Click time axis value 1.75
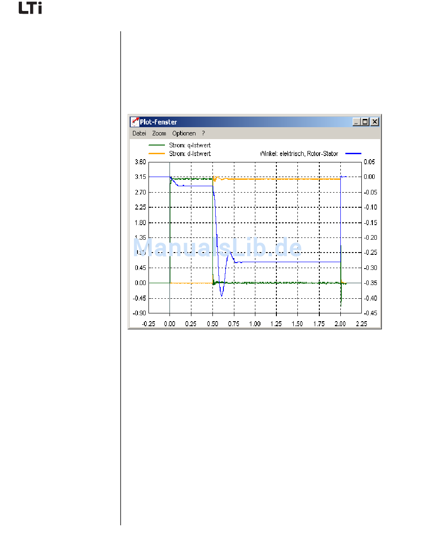Image resolution: width=434 pixels, height=544 pixels. (319, 323)
